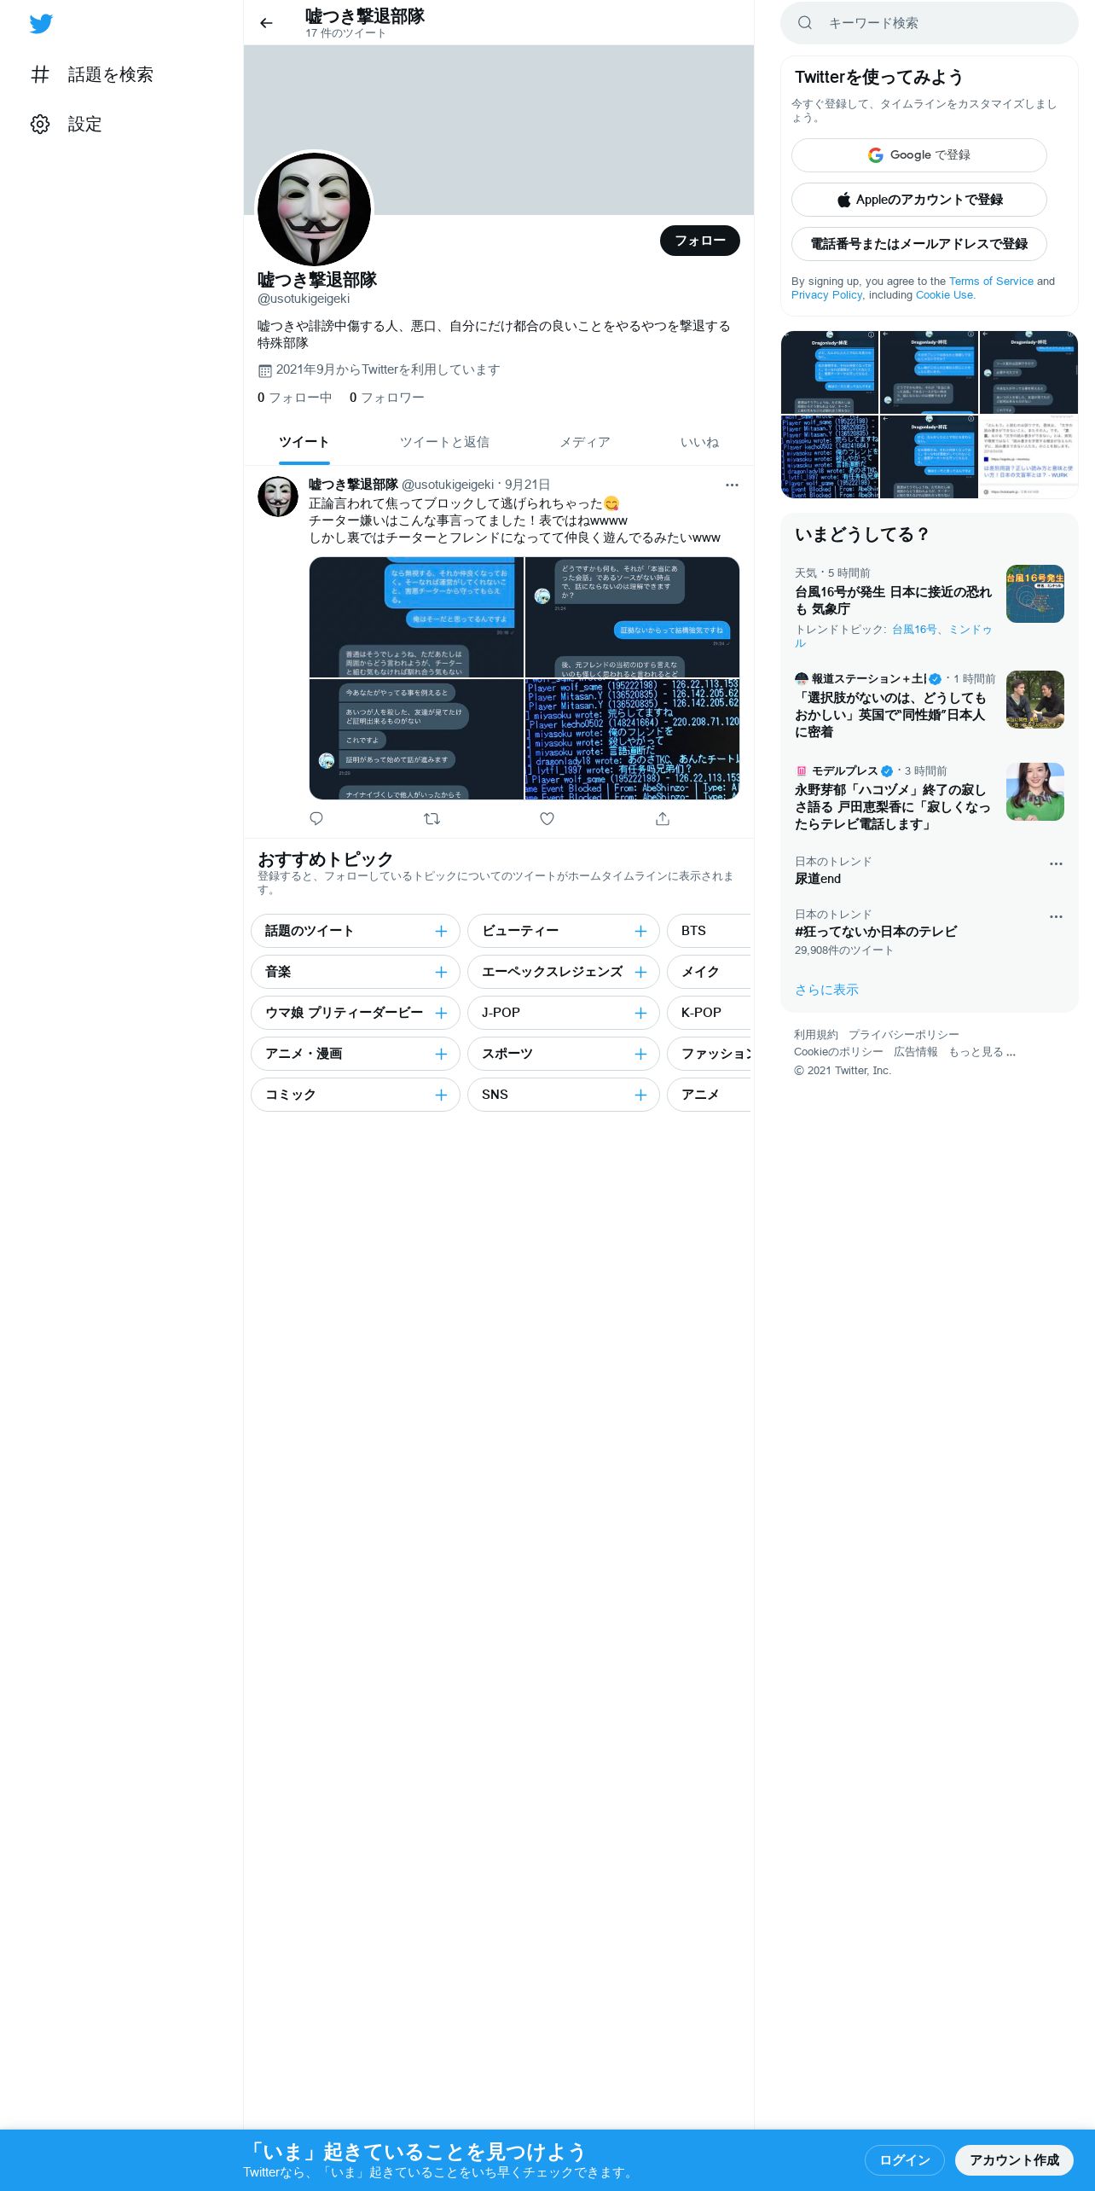
Task: Click tweet author's small avatar
Action: (x=278, y=497)
